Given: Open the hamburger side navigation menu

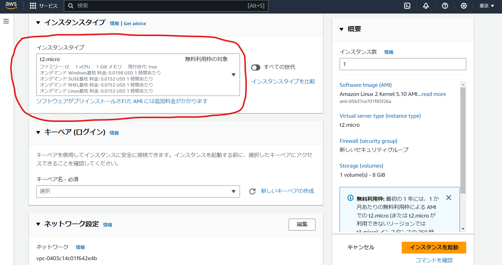Looking at the screenshot, I should pos(6,21).
